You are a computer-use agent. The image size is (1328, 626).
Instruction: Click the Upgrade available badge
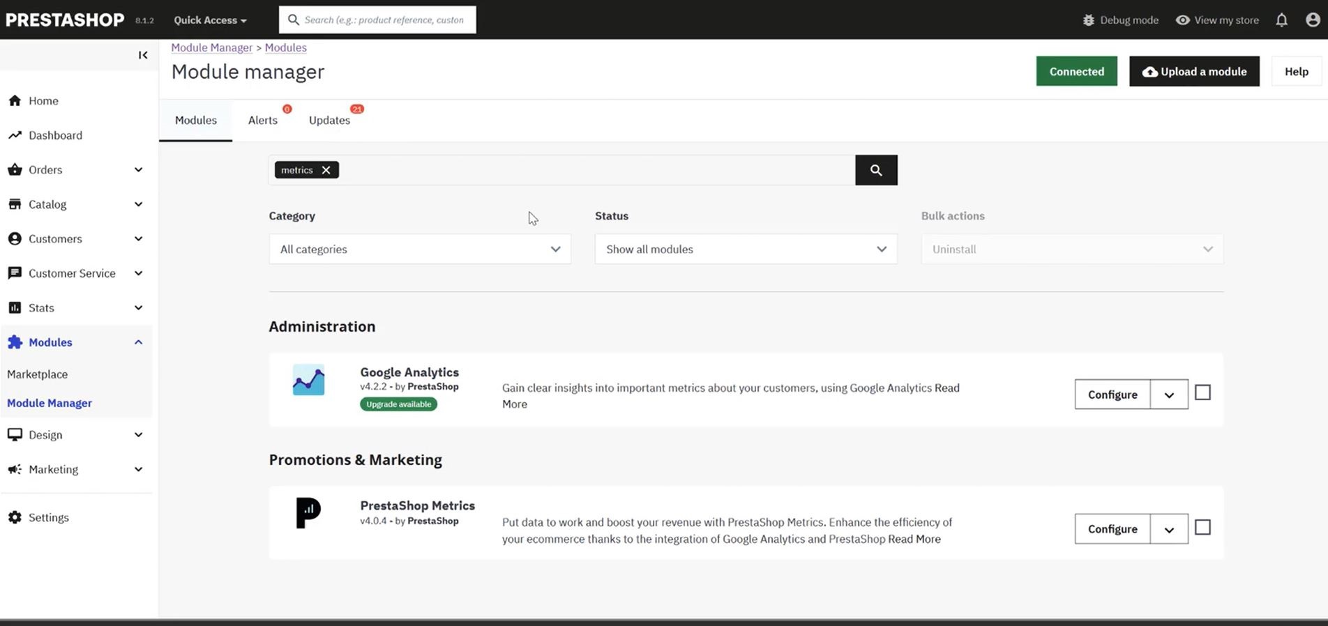point(398,404)
